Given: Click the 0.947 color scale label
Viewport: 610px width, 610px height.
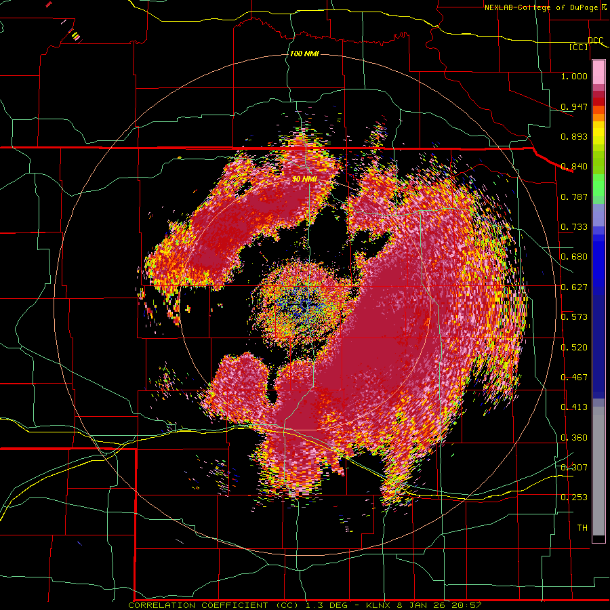Looking at the screenshot, I should pyautogui.click(x=574, y=106).
